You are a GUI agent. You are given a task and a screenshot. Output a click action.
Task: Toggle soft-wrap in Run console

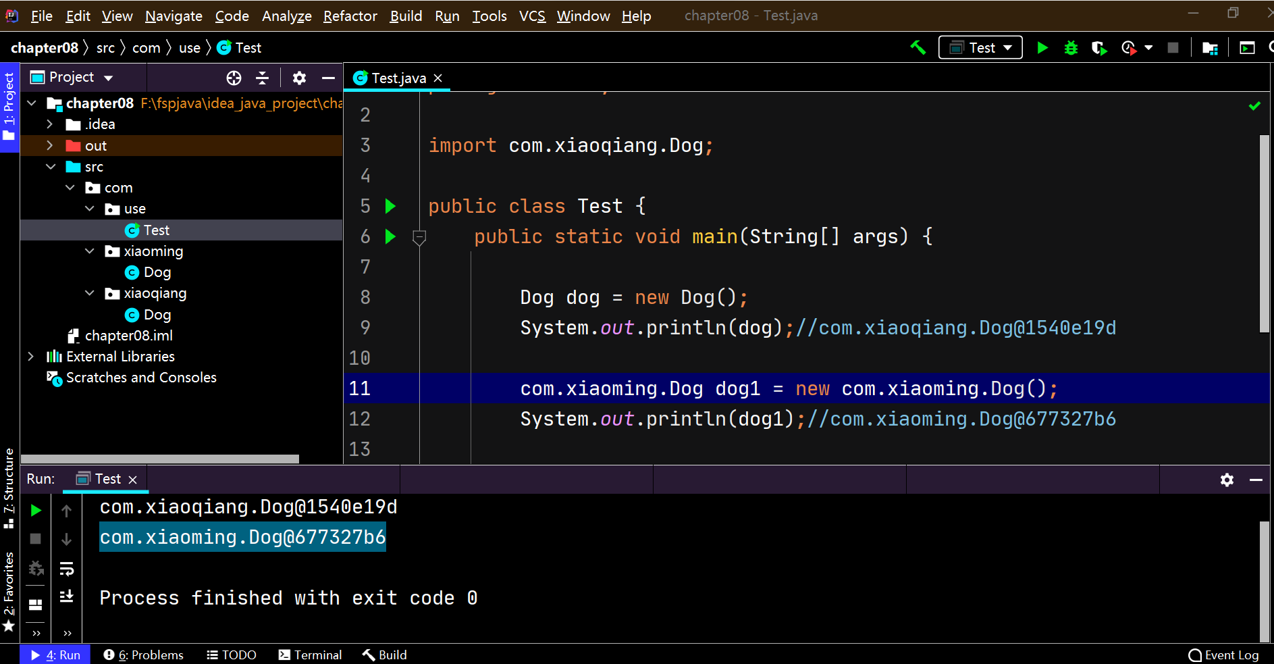tap(66, 569)
